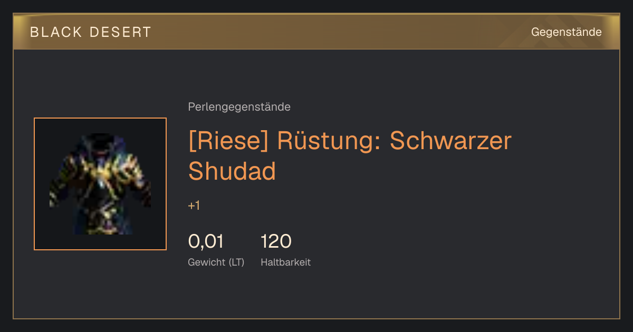The image size is (633, 332).
Task: Click the 120 durability value
Action: [x=276, y=241]
